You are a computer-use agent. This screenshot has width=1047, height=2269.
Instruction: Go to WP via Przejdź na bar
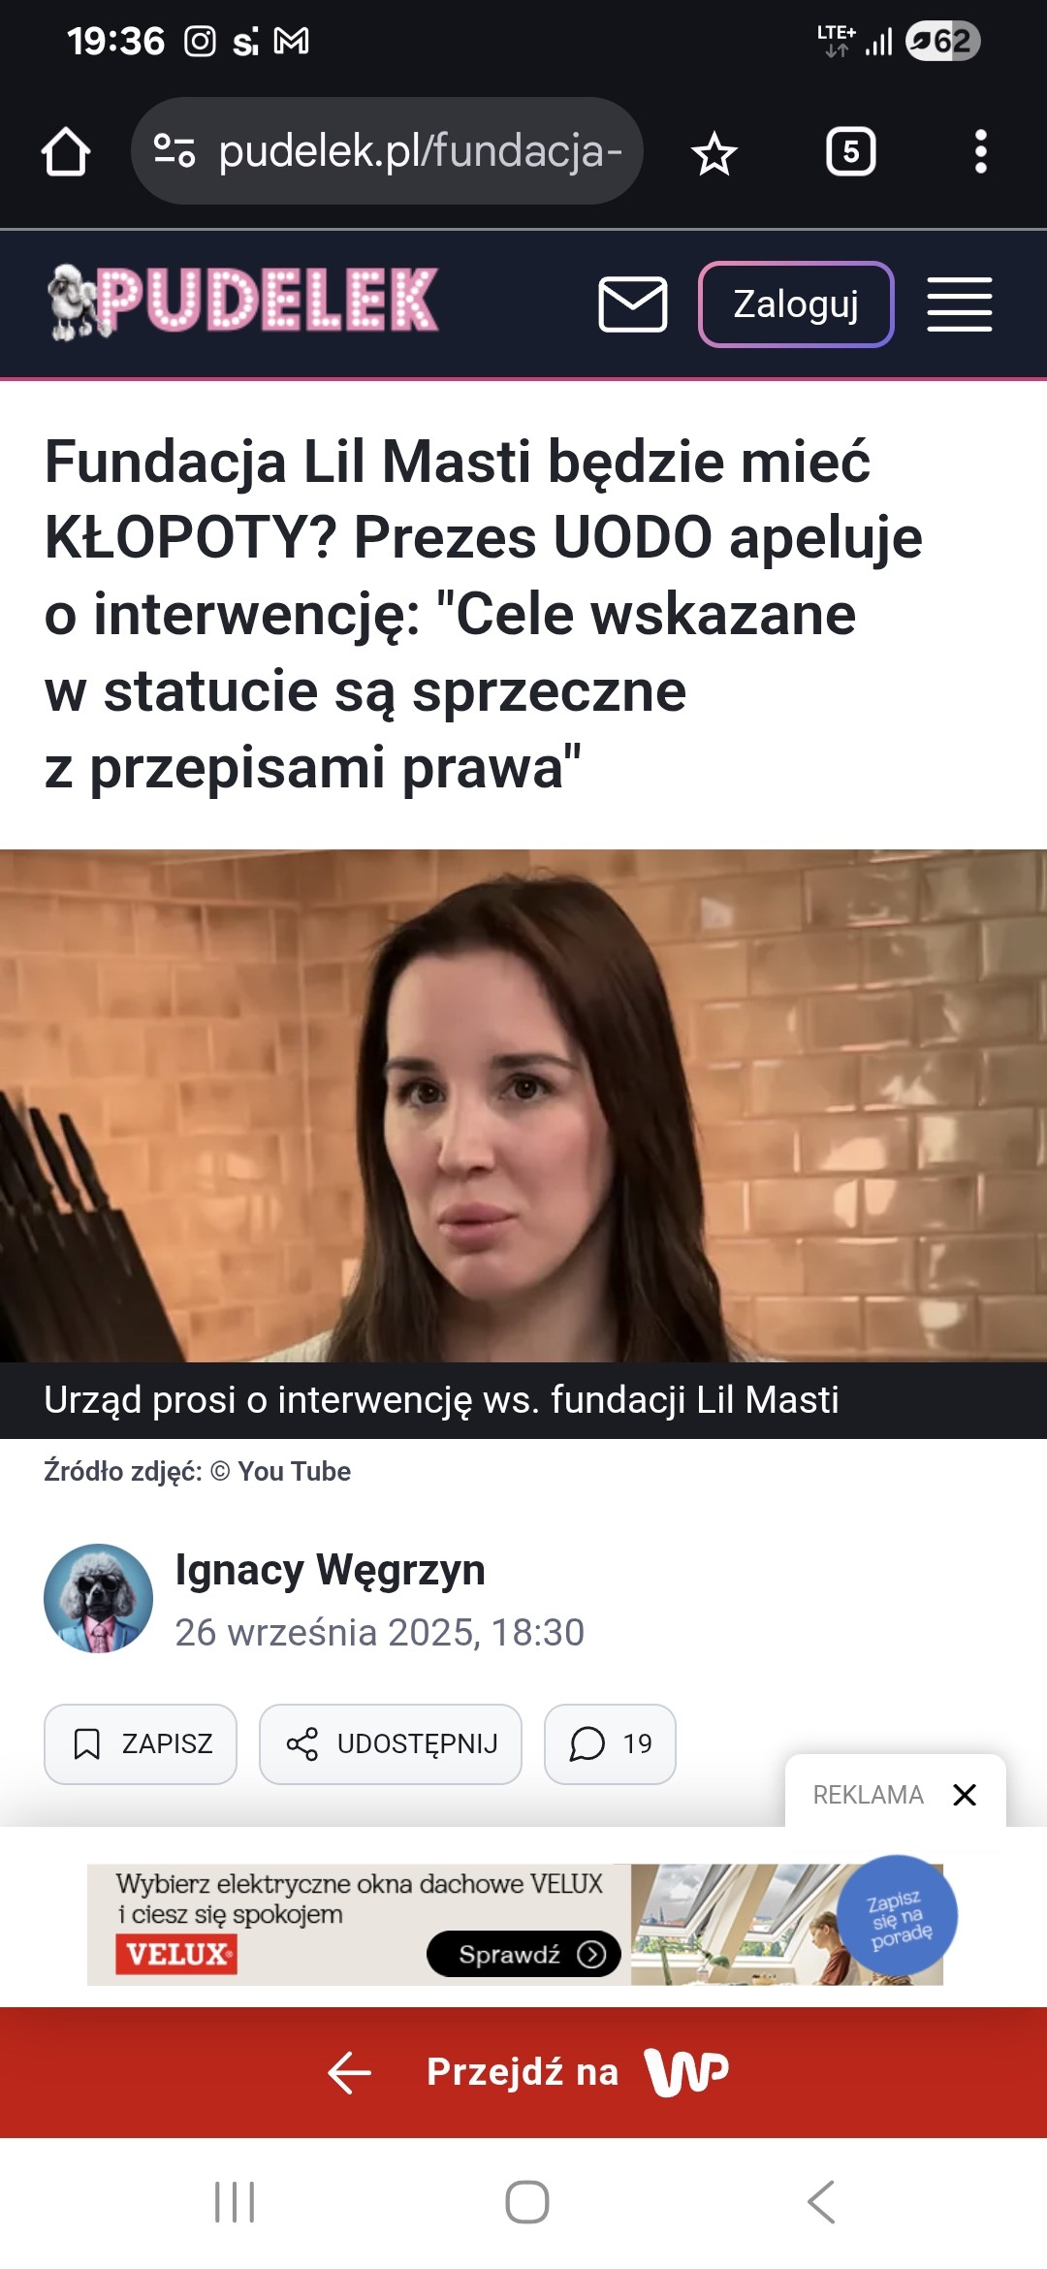click(x=523, y=2072)
